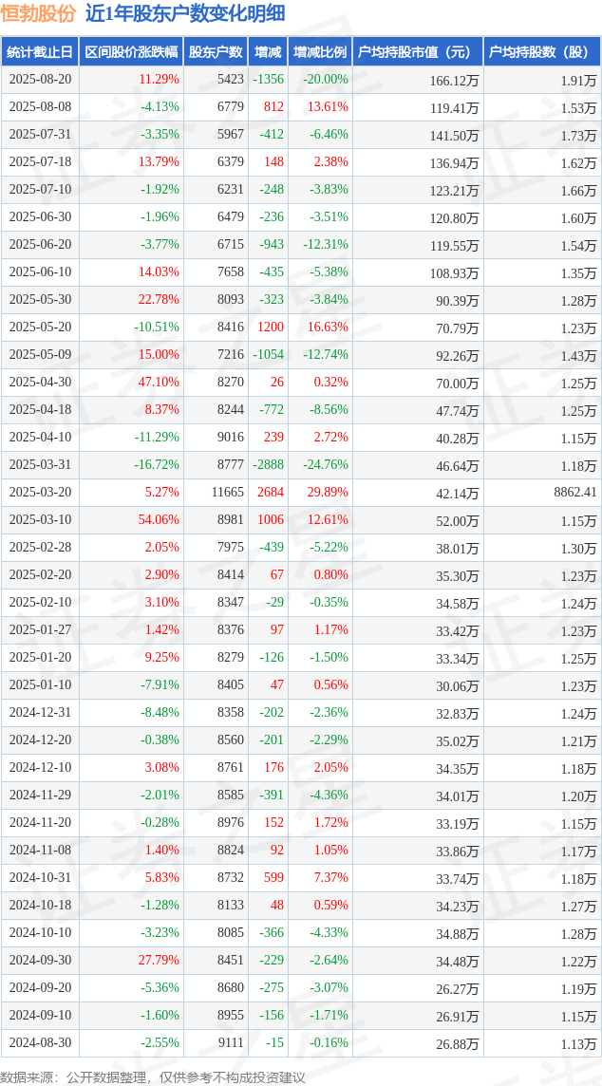Viewport: 602px width, 1086px height.
Task: Click the 近1年股东户数变化明细 heading
Action: [185, 14]
